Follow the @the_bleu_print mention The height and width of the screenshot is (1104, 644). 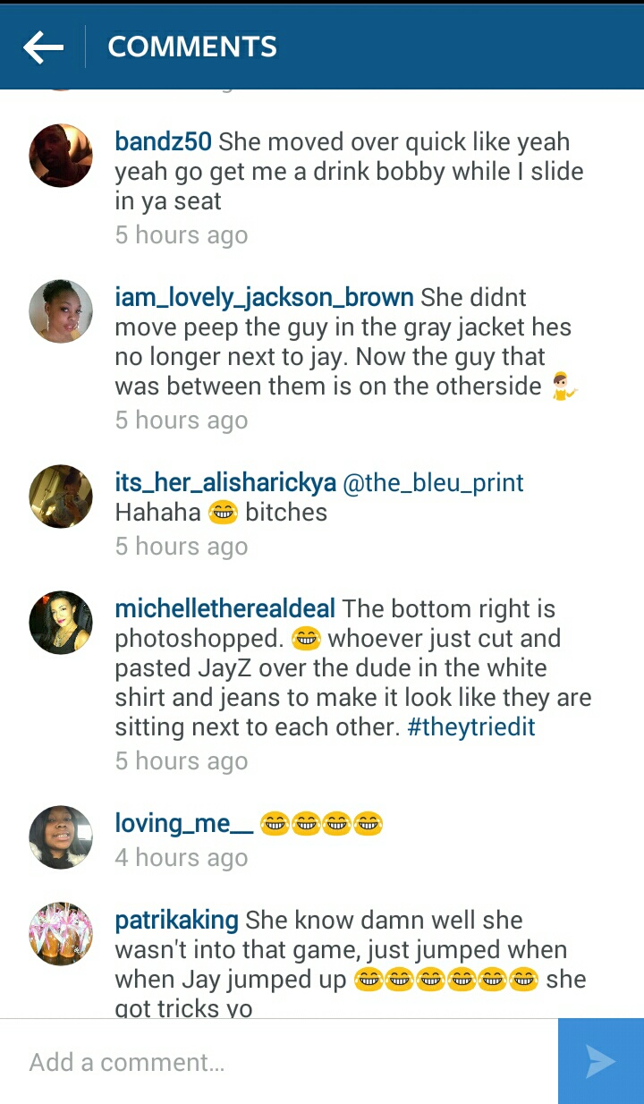coord(434,483)
